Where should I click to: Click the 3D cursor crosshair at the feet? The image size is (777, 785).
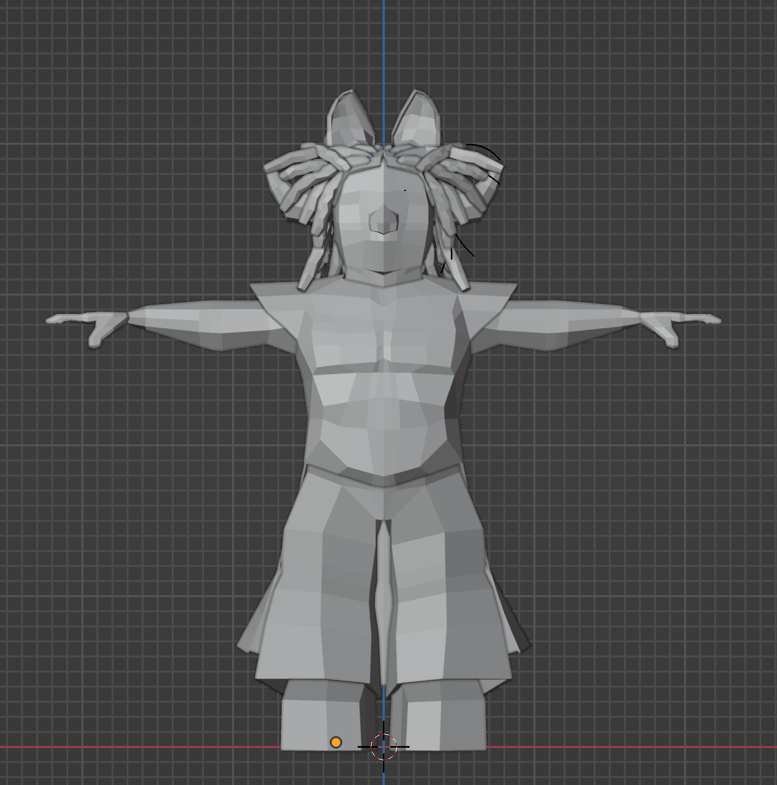point(383,747)
